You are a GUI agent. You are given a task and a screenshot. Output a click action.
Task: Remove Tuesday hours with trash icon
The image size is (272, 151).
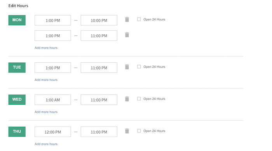coord(127,67)
